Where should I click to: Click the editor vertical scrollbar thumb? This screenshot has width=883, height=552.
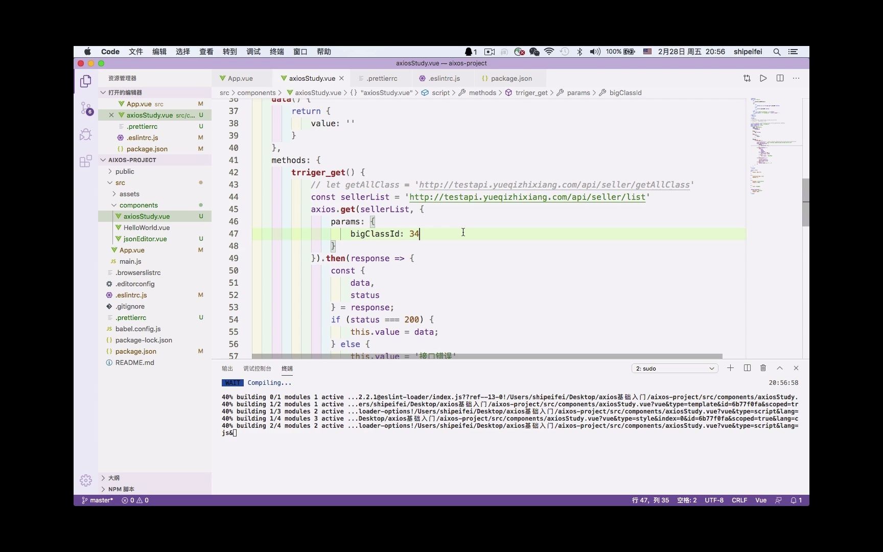click(805, 202)
